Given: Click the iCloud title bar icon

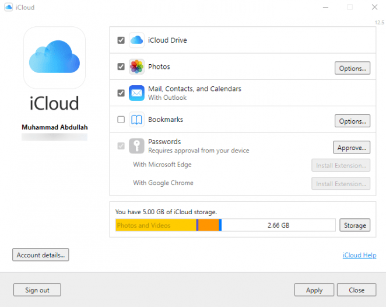Looking at the screenshot, I should pyautogui.click(x=9, y=8).
